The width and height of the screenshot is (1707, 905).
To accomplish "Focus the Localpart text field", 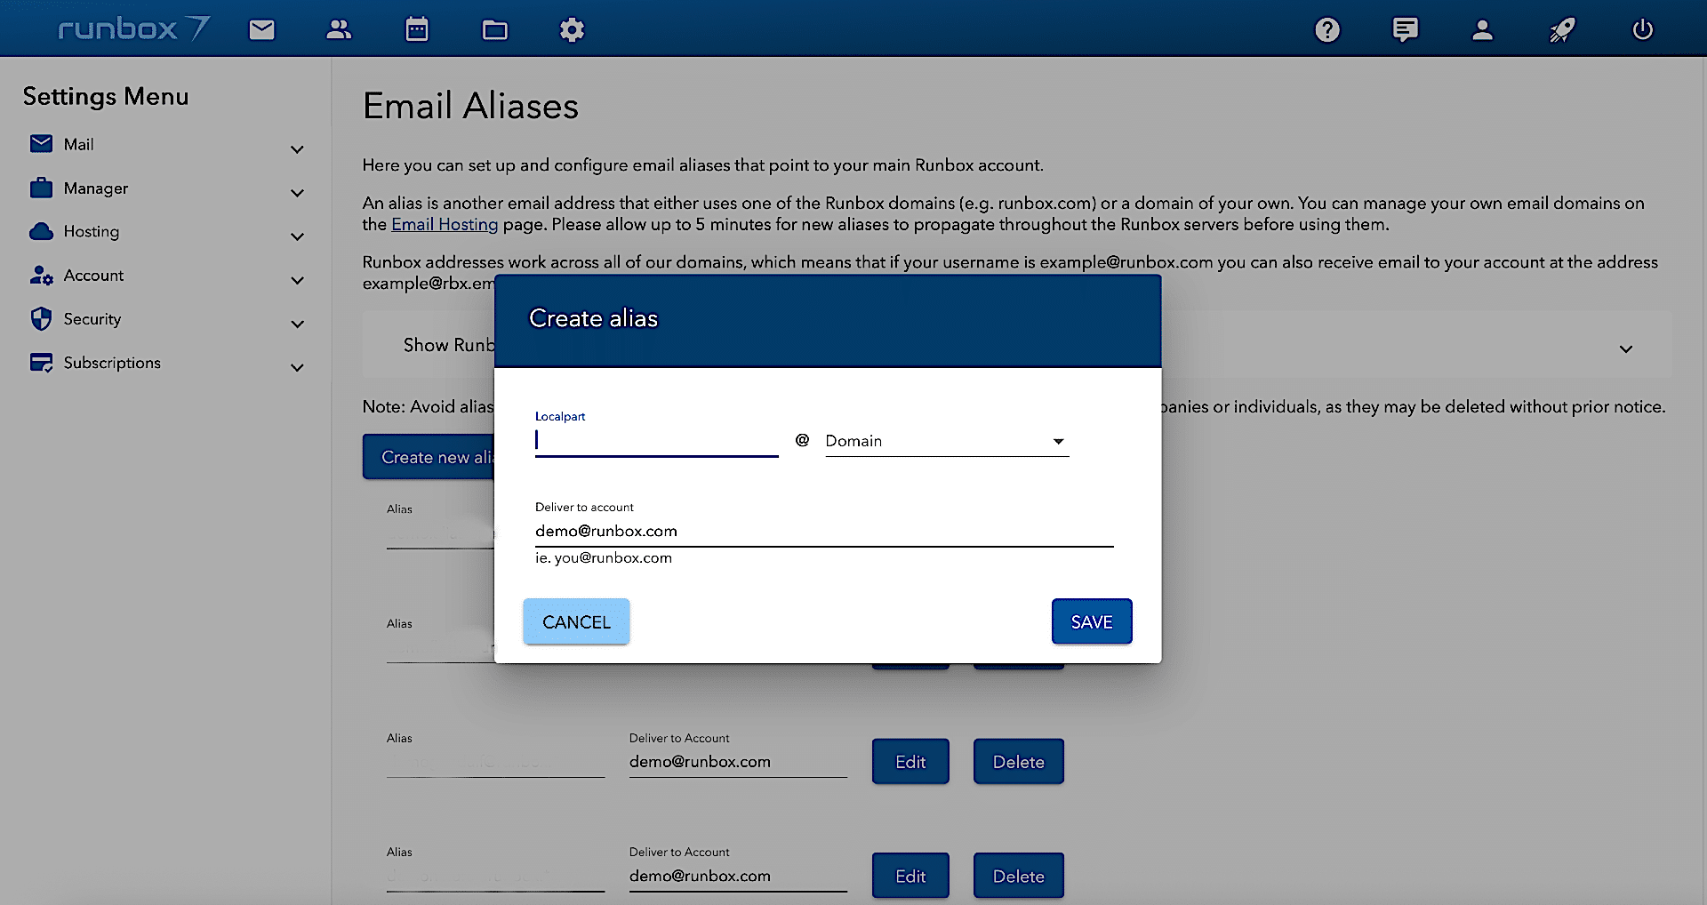I will (656, 441).
